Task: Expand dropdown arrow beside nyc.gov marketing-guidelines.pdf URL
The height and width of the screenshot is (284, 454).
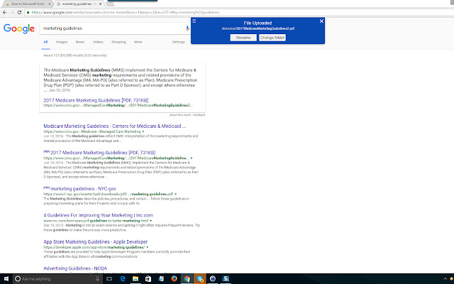Action: (x=175, y=194)
